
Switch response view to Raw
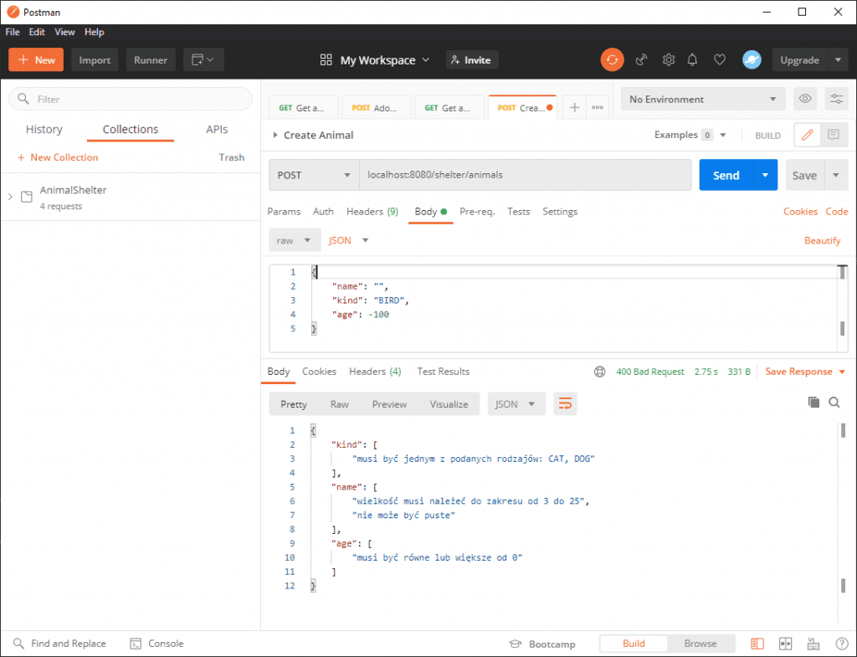pyautogui.click(x=340, y=404)
